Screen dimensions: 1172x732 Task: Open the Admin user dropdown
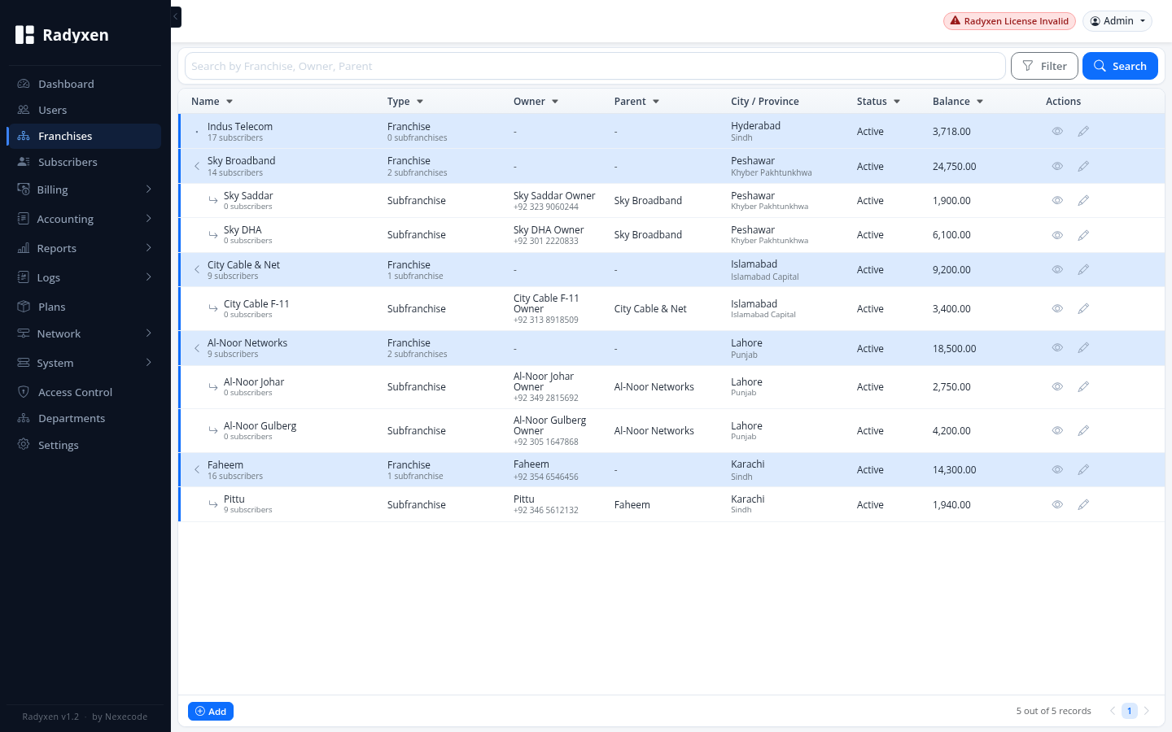tap(1117, 21)
